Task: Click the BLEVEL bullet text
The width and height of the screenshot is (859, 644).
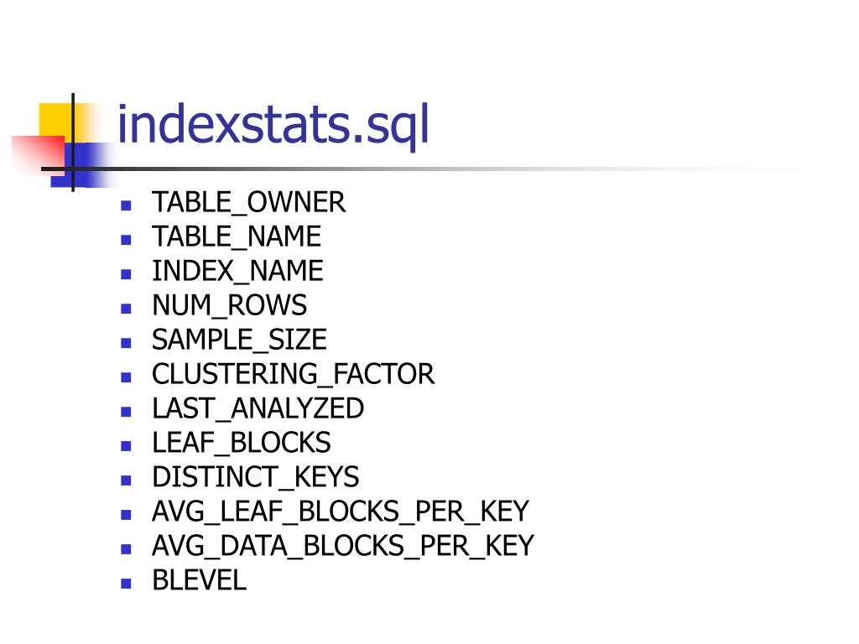Action: (x=200, y=580)
